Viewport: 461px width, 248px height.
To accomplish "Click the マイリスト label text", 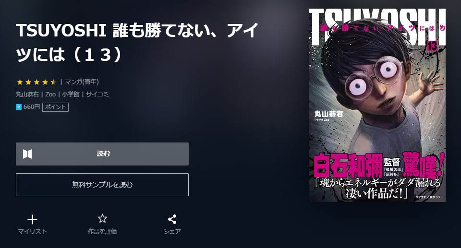I will click(x=32, y=232).
